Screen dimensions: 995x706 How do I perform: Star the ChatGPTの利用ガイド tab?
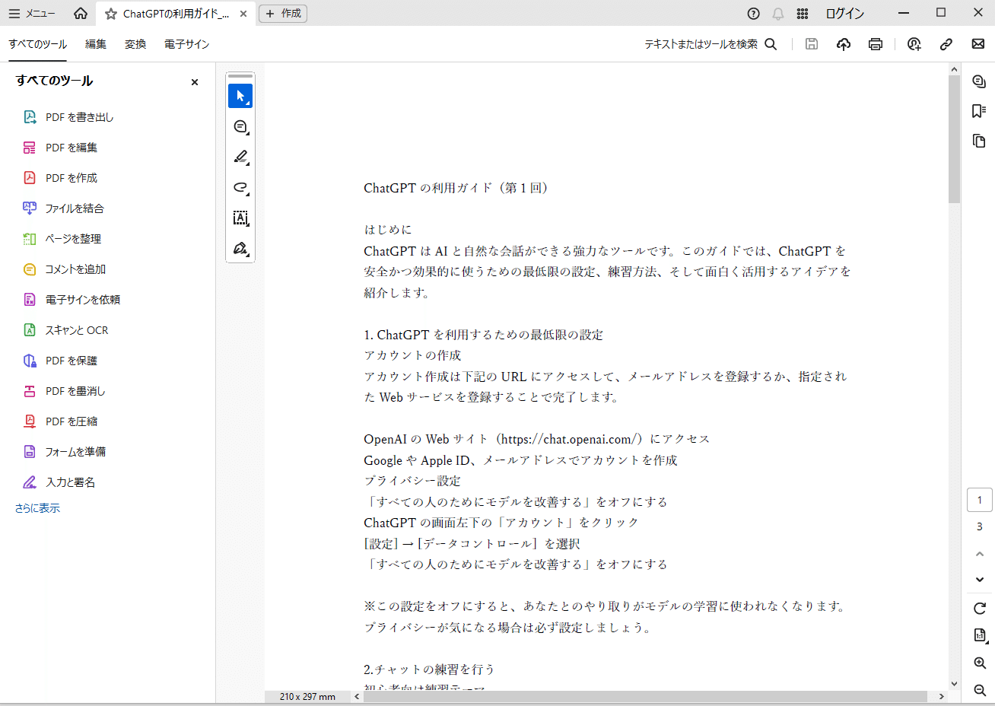click(x=111, y=14)
